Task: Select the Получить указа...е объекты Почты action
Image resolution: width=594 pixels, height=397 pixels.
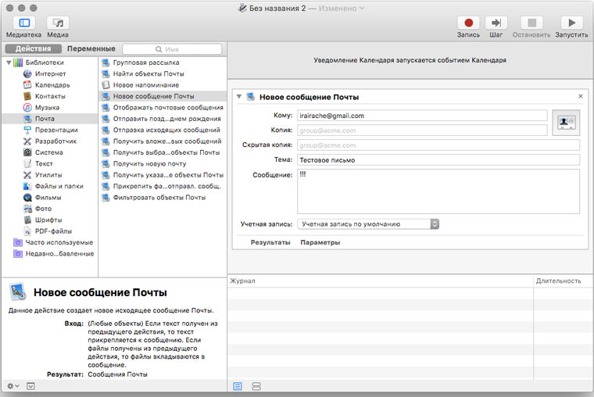Action: 163,175
